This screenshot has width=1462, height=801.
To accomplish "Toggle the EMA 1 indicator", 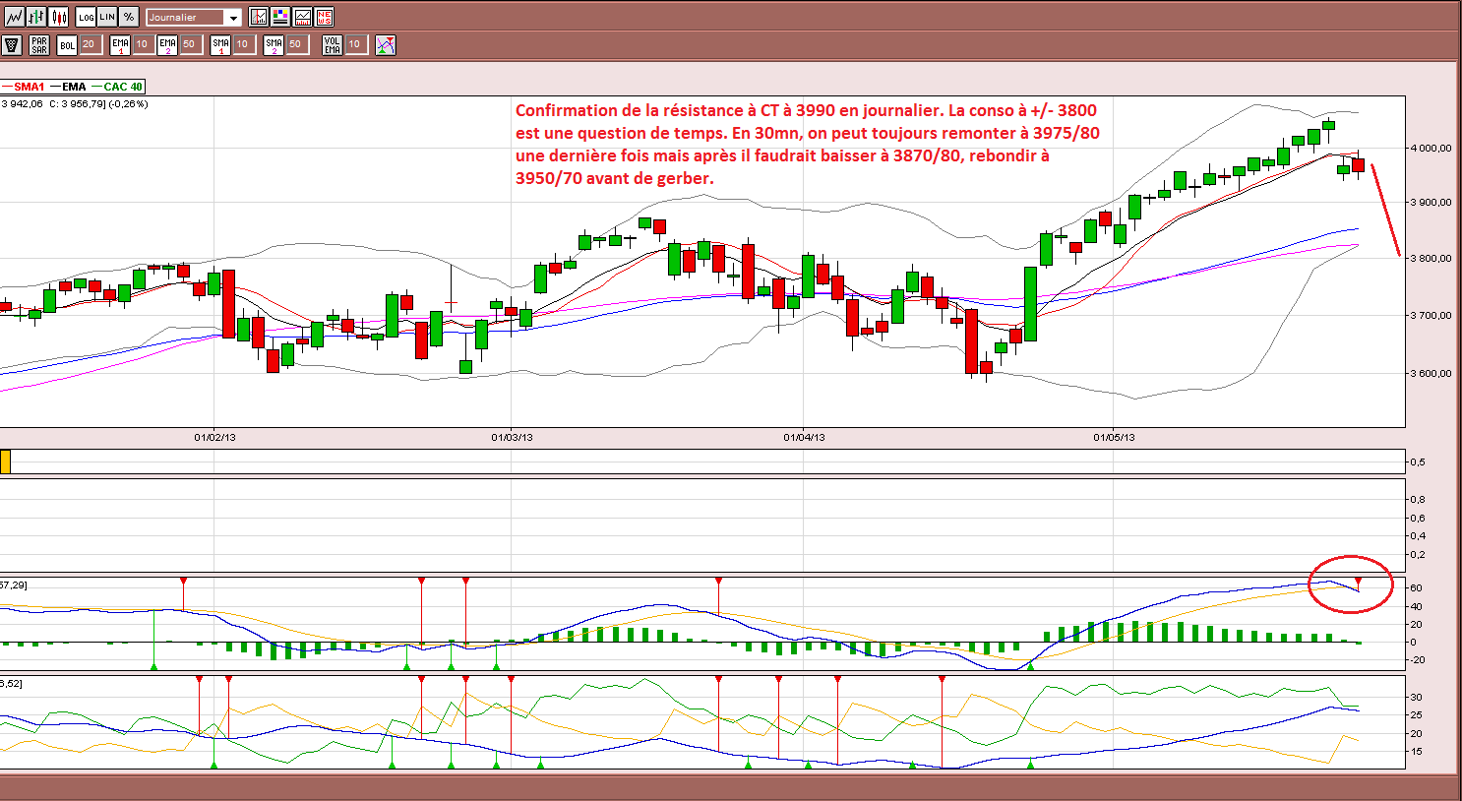I will (120, 45).
